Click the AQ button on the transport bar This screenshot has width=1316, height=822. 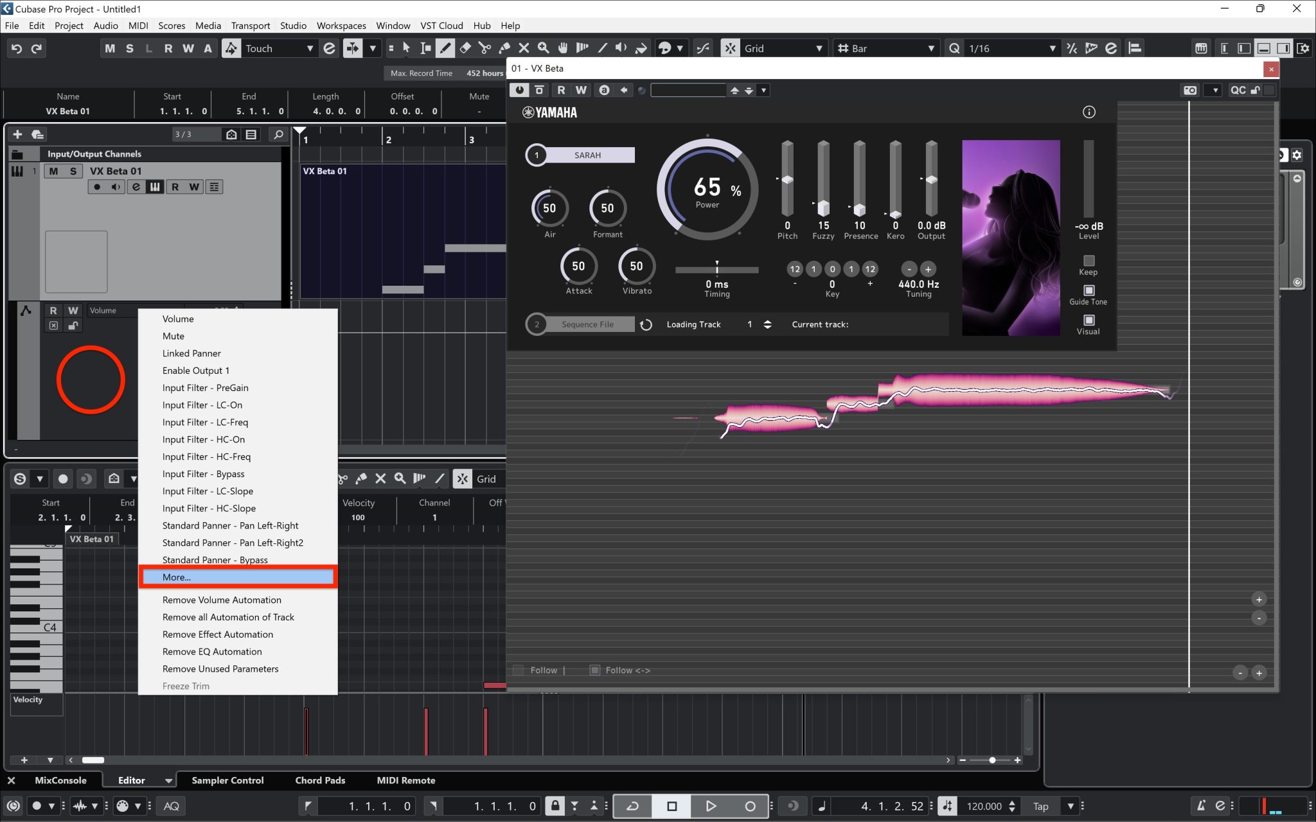click(170, 806)
